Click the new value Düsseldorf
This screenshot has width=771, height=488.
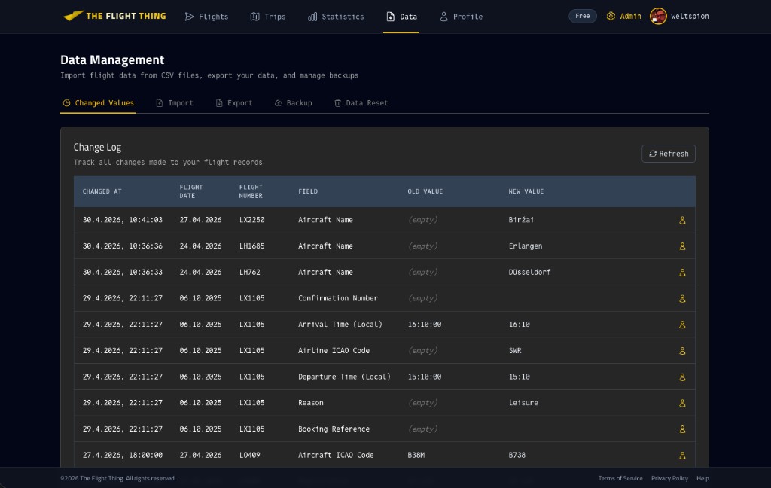click(529, 272)
